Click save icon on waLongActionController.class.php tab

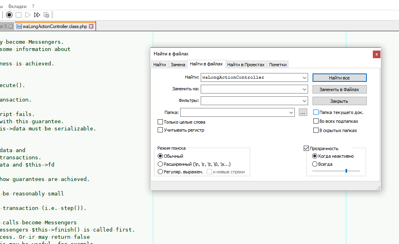19,26
